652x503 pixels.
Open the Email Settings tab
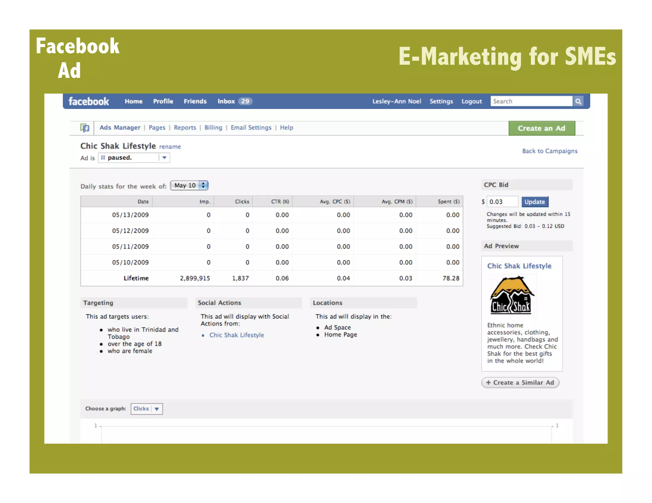coord(251,127)
